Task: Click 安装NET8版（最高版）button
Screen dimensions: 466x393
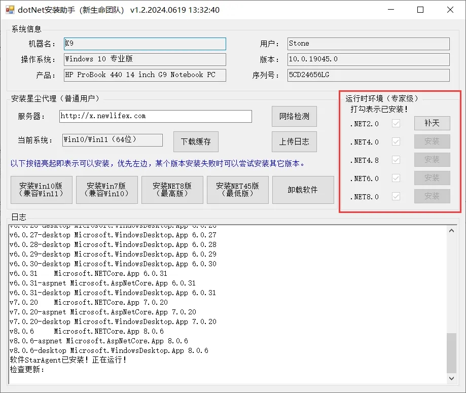Action: click(172, 190)
